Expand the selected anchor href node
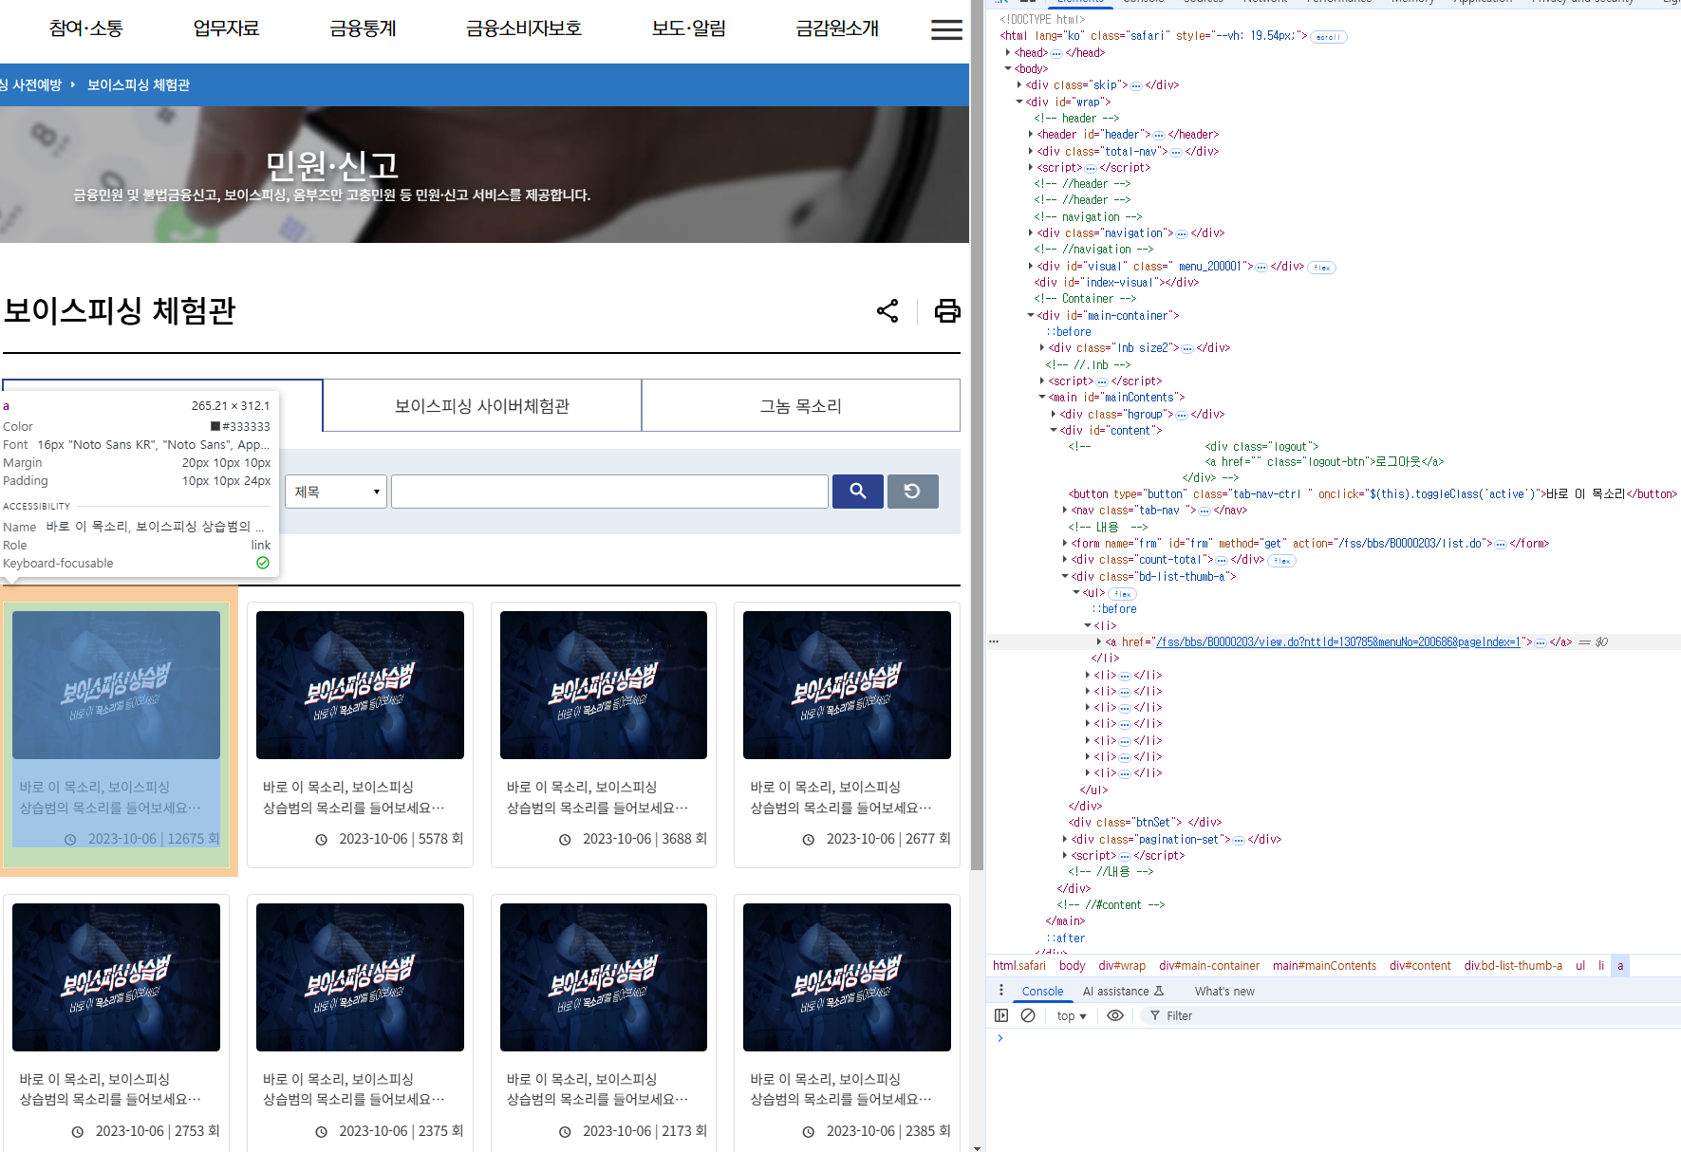The image size is (1681, 1152). (1099, 641)
